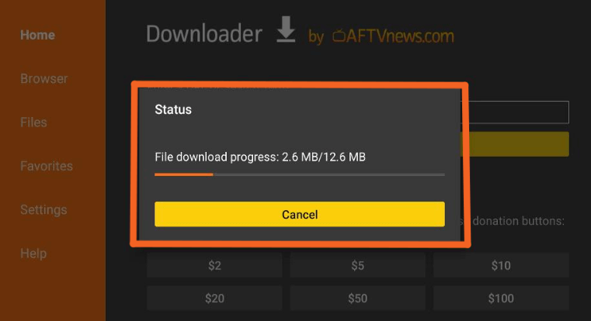The height and width of the screenshot is (321, 591).
Task: Select the $20 donation option
Action: click(214, 298)
